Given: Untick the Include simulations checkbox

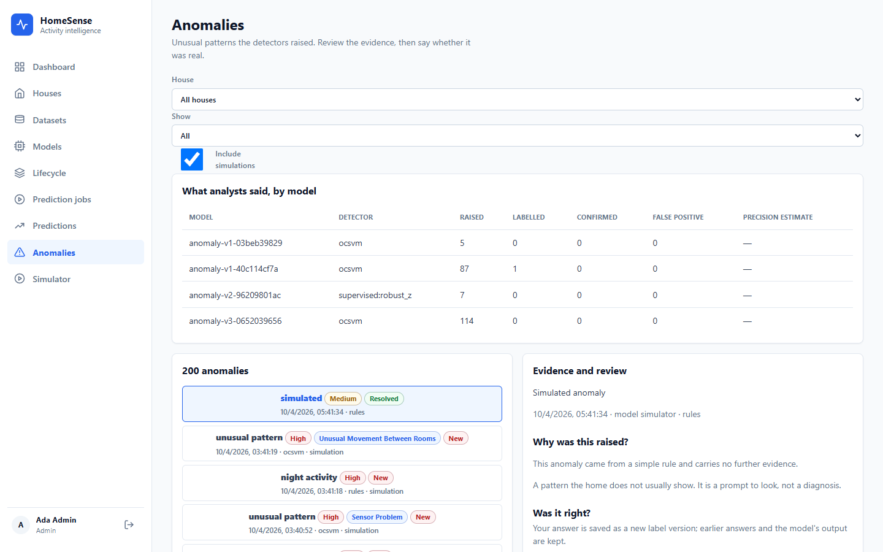Looking at the screenshot, I should click(x=192, y=159).
